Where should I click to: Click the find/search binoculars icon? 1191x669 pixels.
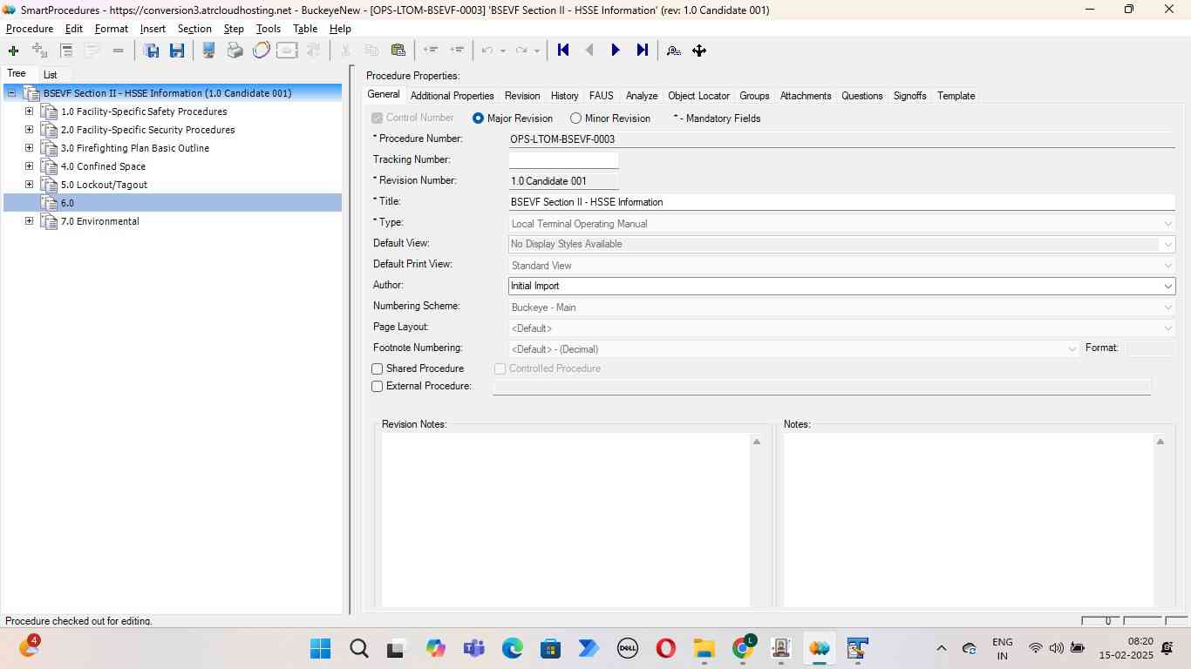click(x=673, y=51)
